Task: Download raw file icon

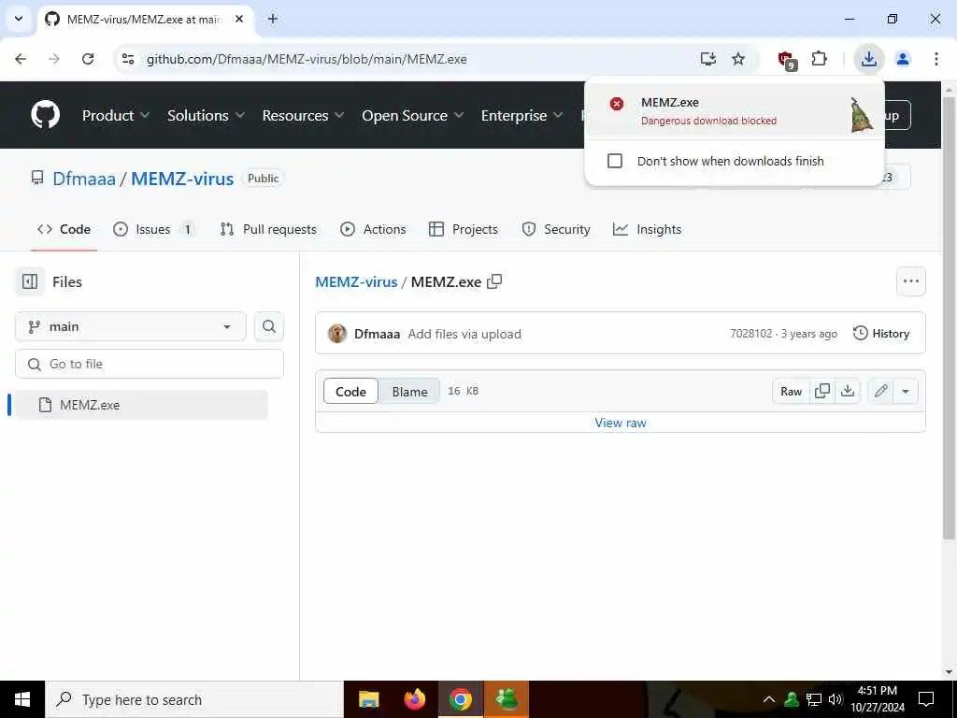Action: click(x=847, y=392)
